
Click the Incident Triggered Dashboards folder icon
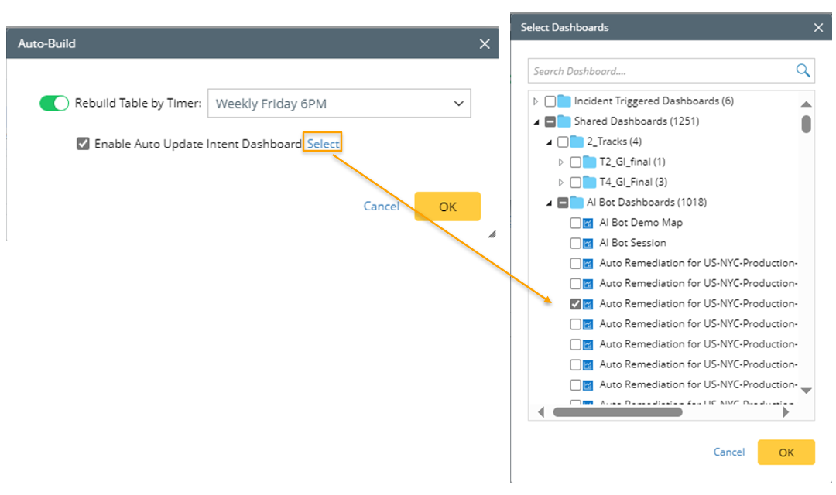coord(564,101)
